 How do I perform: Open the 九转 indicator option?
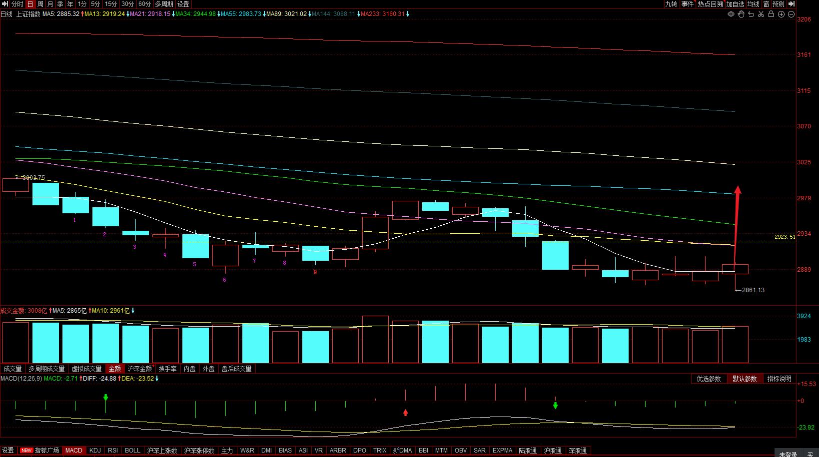[x=671, y=4]
